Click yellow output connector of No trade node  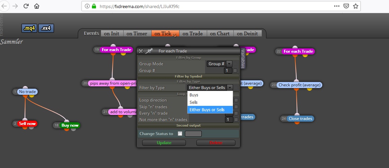point(31,96)
